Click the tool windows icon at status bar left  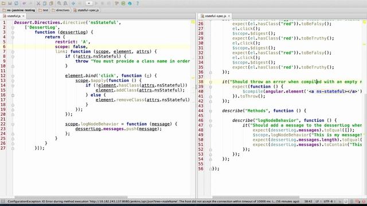click(3, 201)
